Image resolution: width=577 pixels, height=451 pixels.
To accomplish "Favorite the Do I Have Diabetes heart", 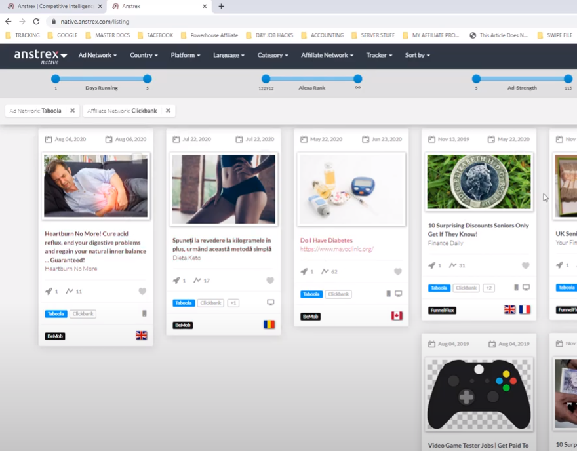I will click(398, 271).
